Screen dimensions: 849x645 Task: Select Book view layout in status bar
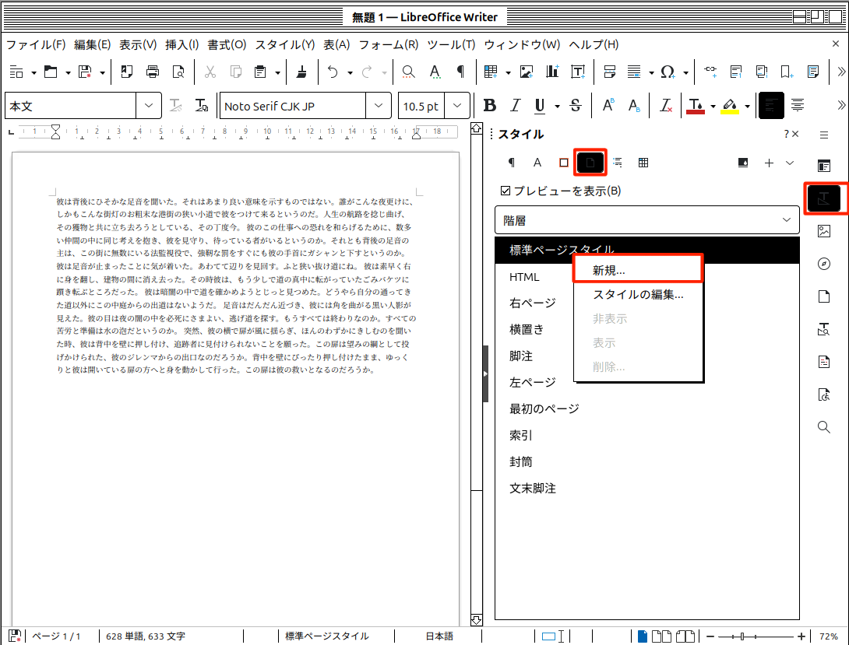685,636
